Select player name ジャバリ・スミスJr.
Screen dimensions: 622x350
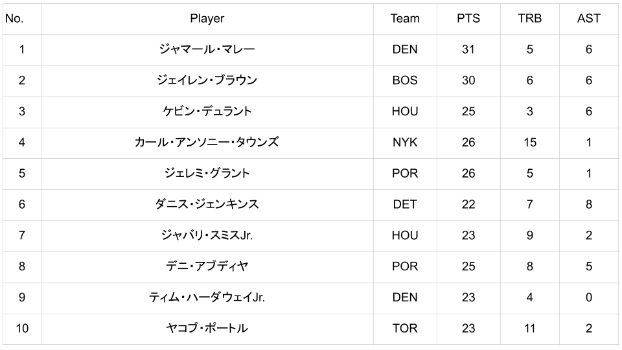coord(207,235)
